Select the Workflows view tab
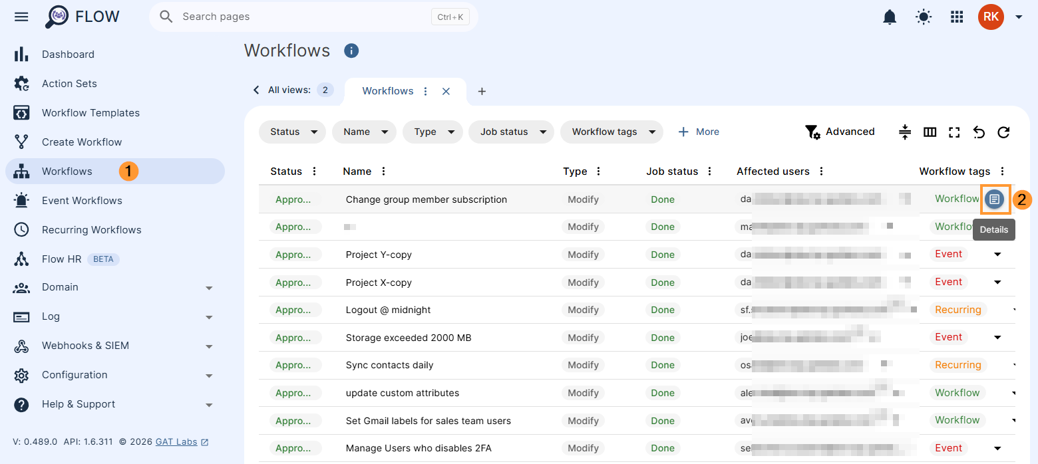 388,91
